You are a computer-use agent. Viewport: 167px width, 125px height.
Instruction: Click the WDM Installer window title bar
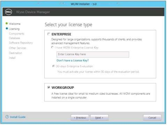(83, 4)
